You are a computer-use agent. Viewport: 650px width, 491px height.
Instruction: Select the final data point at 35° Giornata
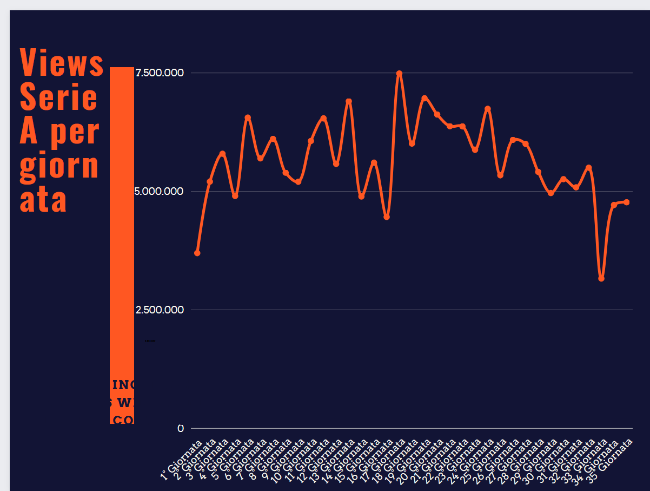[626, 202]
